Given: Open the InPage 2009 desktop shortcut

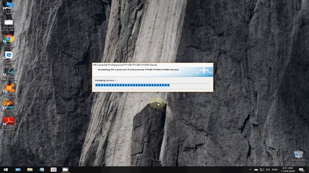Looking at the screenshot, I should pyautogui.click(x=9, y=106).
